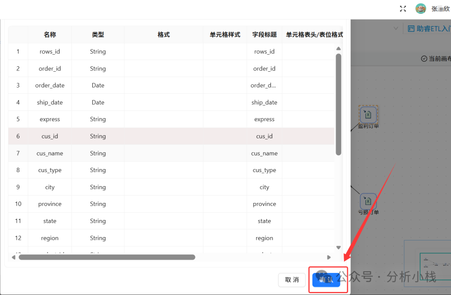Confirm the field settings with 确认
This screenshot has height=295, width=451.
point(326,280)
